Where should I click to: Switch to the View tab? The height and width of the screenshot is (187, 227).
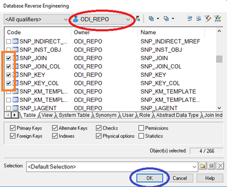pyautogui.click(x=47, y=115)
